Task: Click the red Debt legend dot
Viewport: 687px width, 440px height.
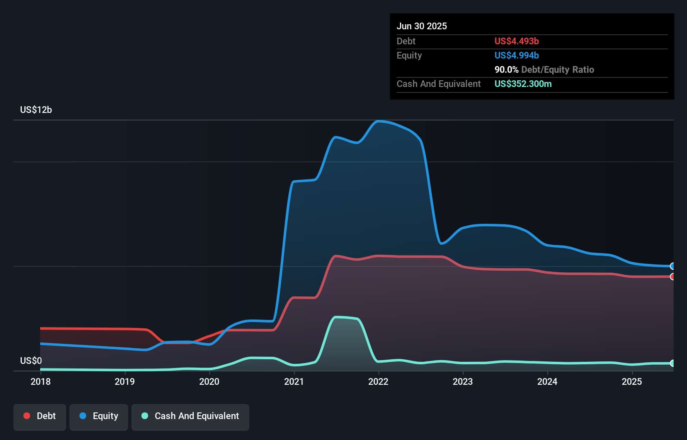Action: [x=26, y=416]
